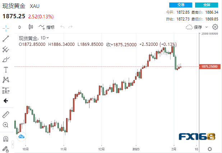
Task: Expand the 现货黄金 1D legend dropdown
Action: pyautogui.click(x=48, y=38)
